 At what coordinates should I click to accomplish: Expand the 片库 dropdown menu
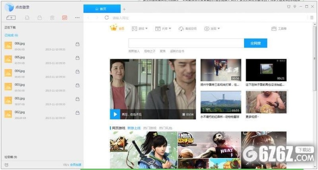point(163,29)
